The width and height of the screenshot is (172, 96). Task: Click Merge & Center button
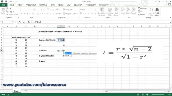70,14
